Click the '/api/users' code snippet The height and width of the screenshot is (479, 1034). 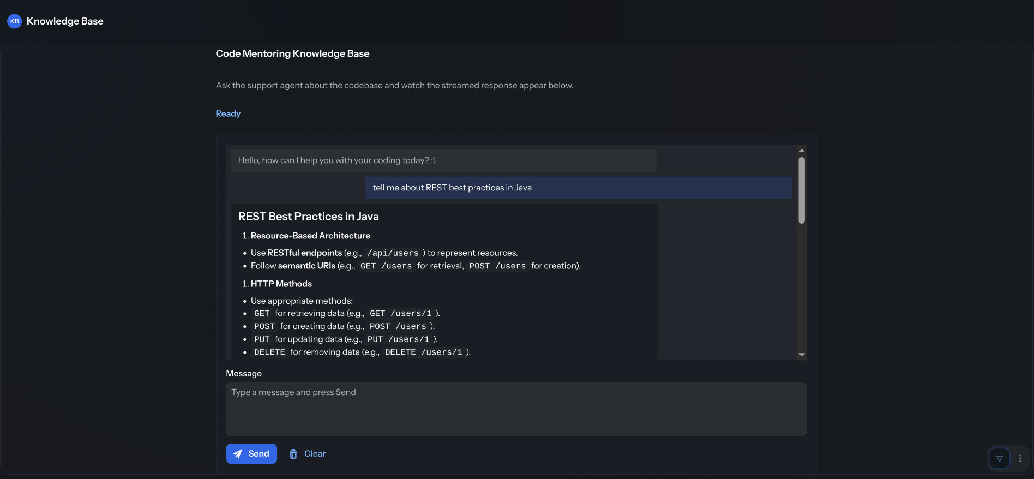pyautogui.click(x=393, y=253)
